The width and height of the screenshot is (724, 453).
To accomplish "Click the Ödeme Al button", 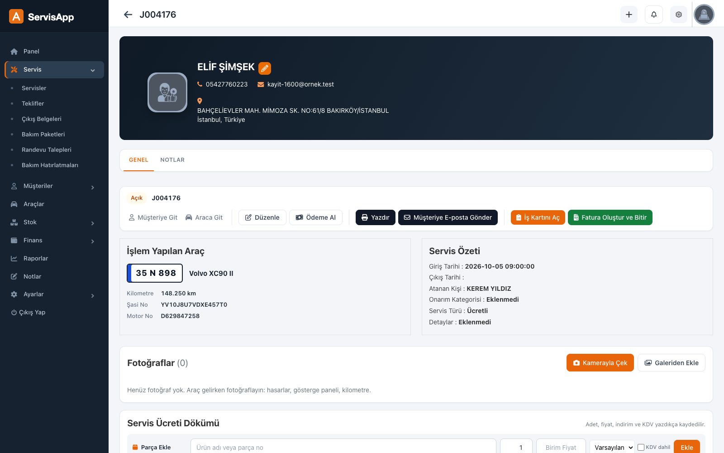I will pos(316,217).
